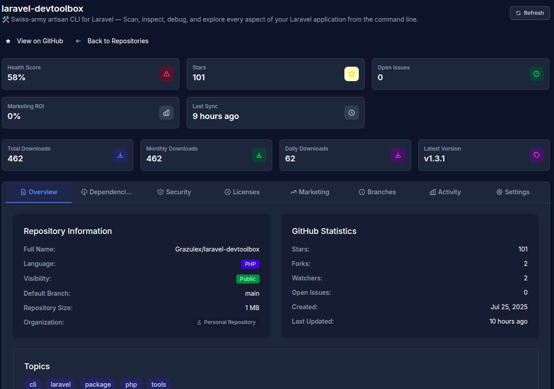This screenshot has height=389, width=554.
Task: Click the main default branch value
Action: (x=252, y=293)
